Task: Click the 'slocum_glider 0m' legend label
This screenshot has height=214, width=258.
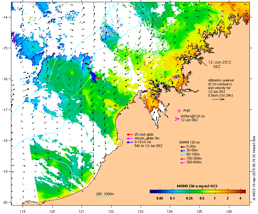Action: pyautogui.click(x=147, y=138)
